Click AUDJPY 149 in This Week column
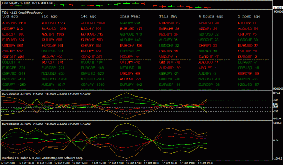Screen dimensions: 283x165 [130, 40]
